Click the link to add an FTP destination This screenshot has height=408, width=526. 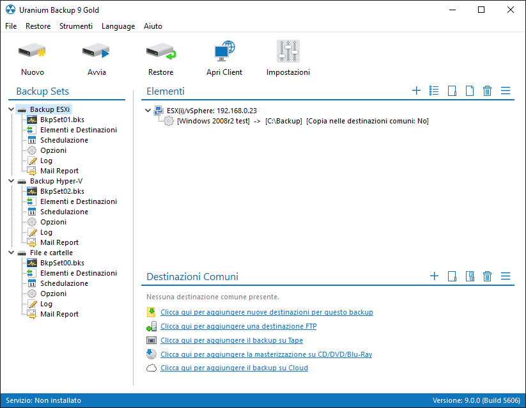(x=238, y=326)
